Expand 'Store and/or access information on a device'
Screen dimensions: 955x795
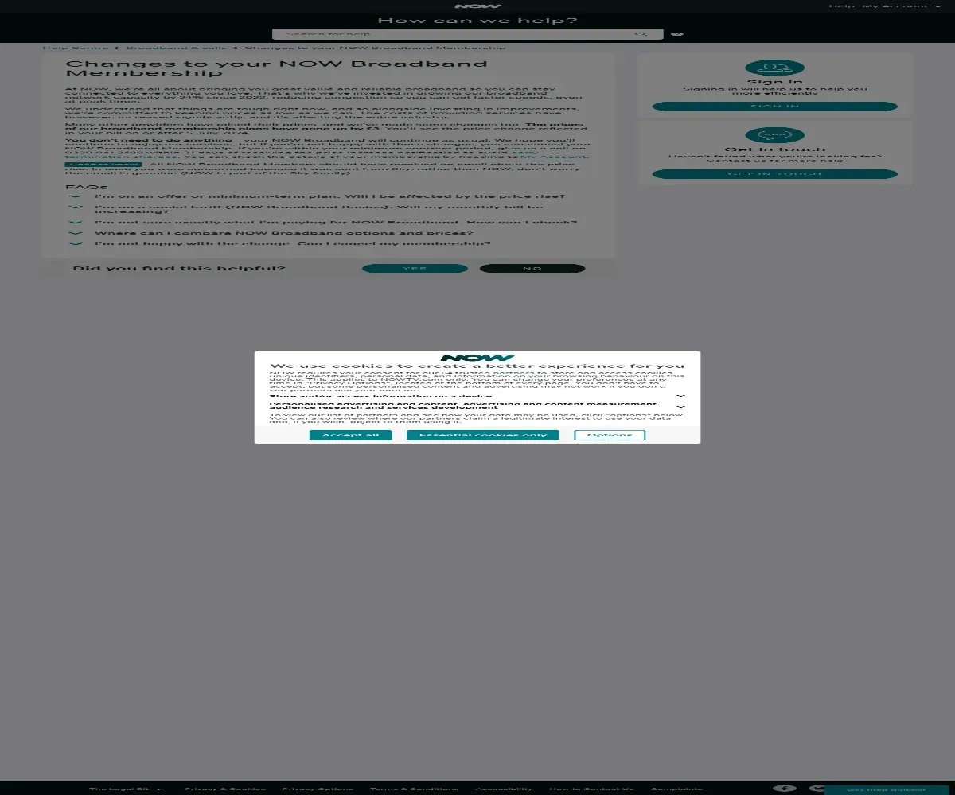pos(477,395)
